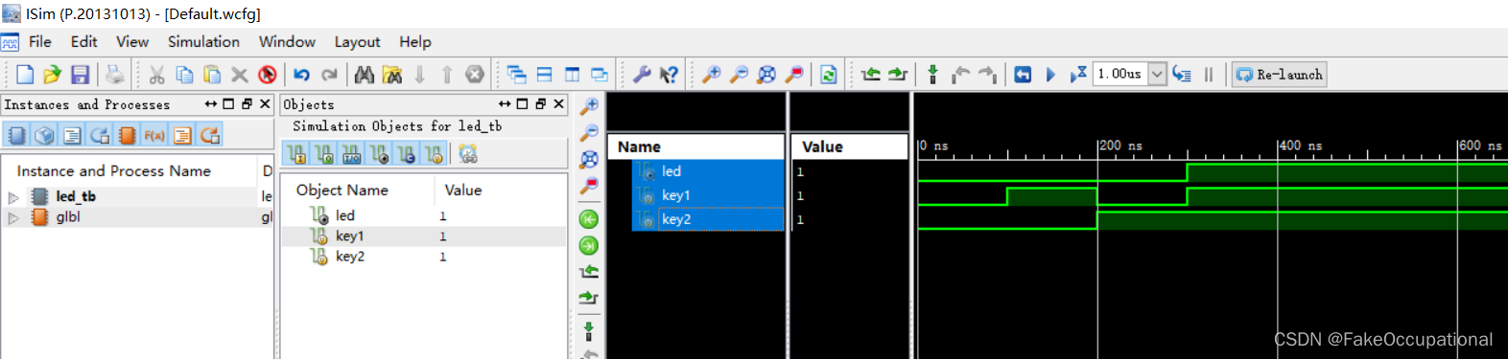Zoom in with waveform side toolbar magnifier
The image size is (1508, 359).
(x=589, y=105)
